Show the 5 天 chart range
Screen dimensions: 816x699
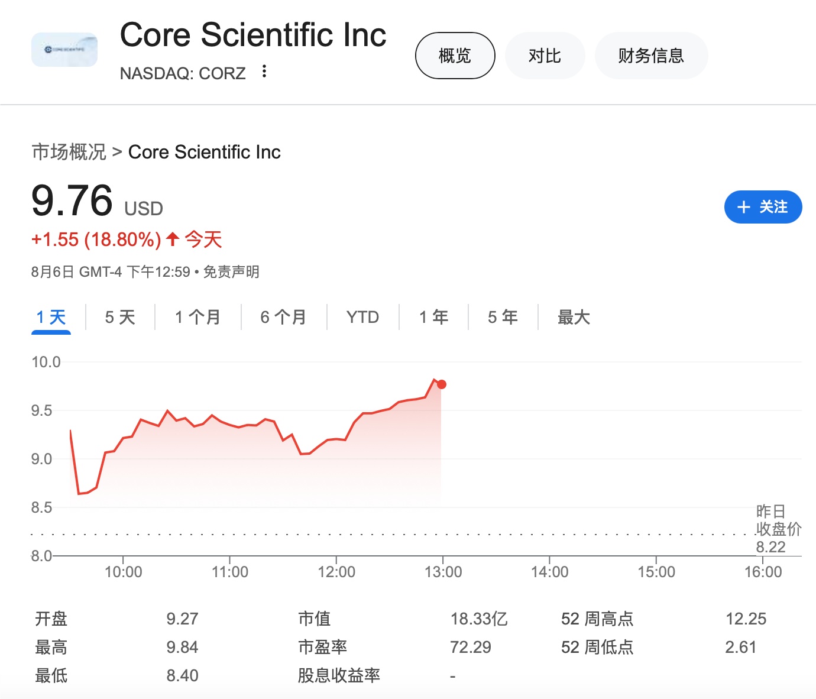[x=120, y=318]
